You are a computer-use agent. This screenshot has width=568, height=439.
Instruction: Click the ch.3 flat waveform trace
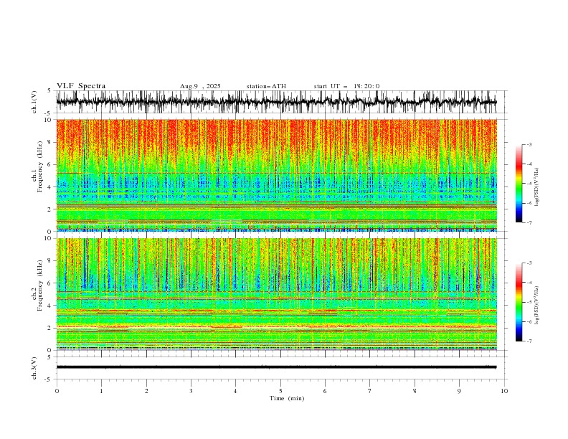(x=276, y=367)
